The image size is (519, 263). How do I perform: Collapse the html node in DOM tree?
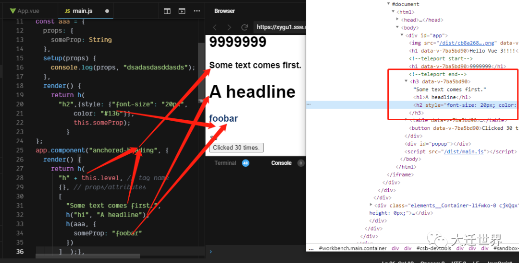tap(393, 11)
